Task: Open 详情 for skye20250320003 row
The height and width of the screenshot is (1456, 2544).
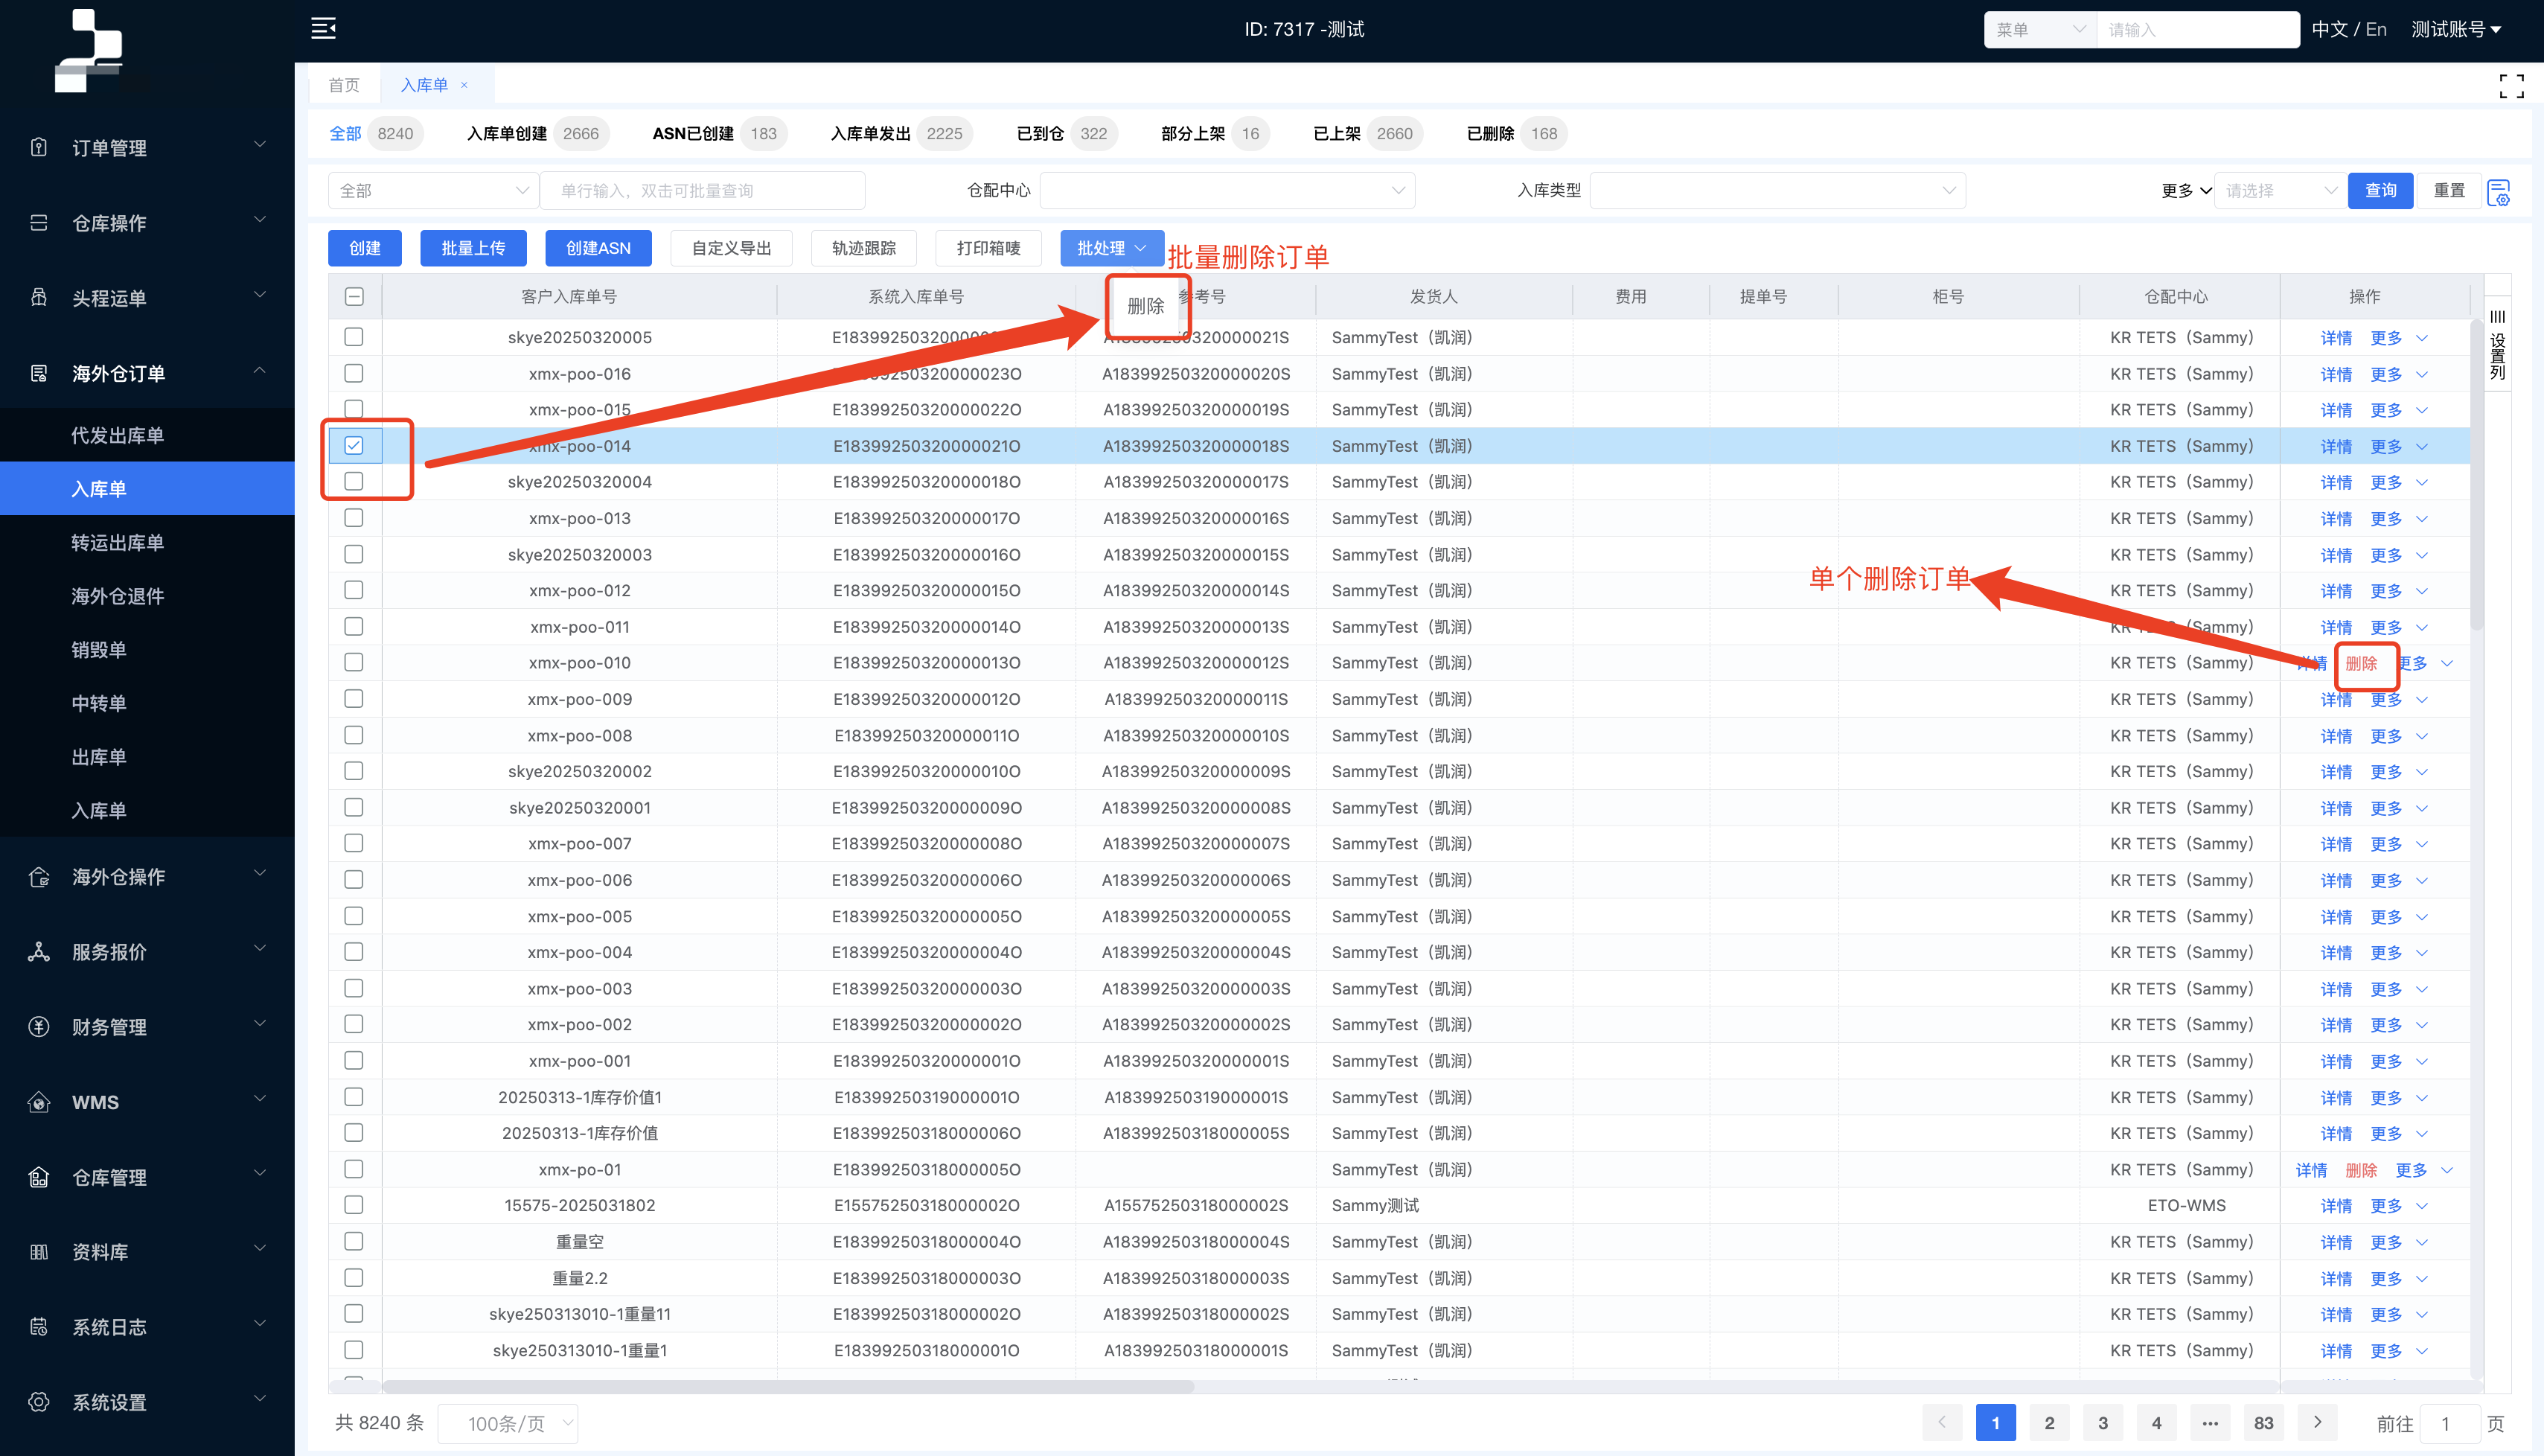Action: point(2336,555)
